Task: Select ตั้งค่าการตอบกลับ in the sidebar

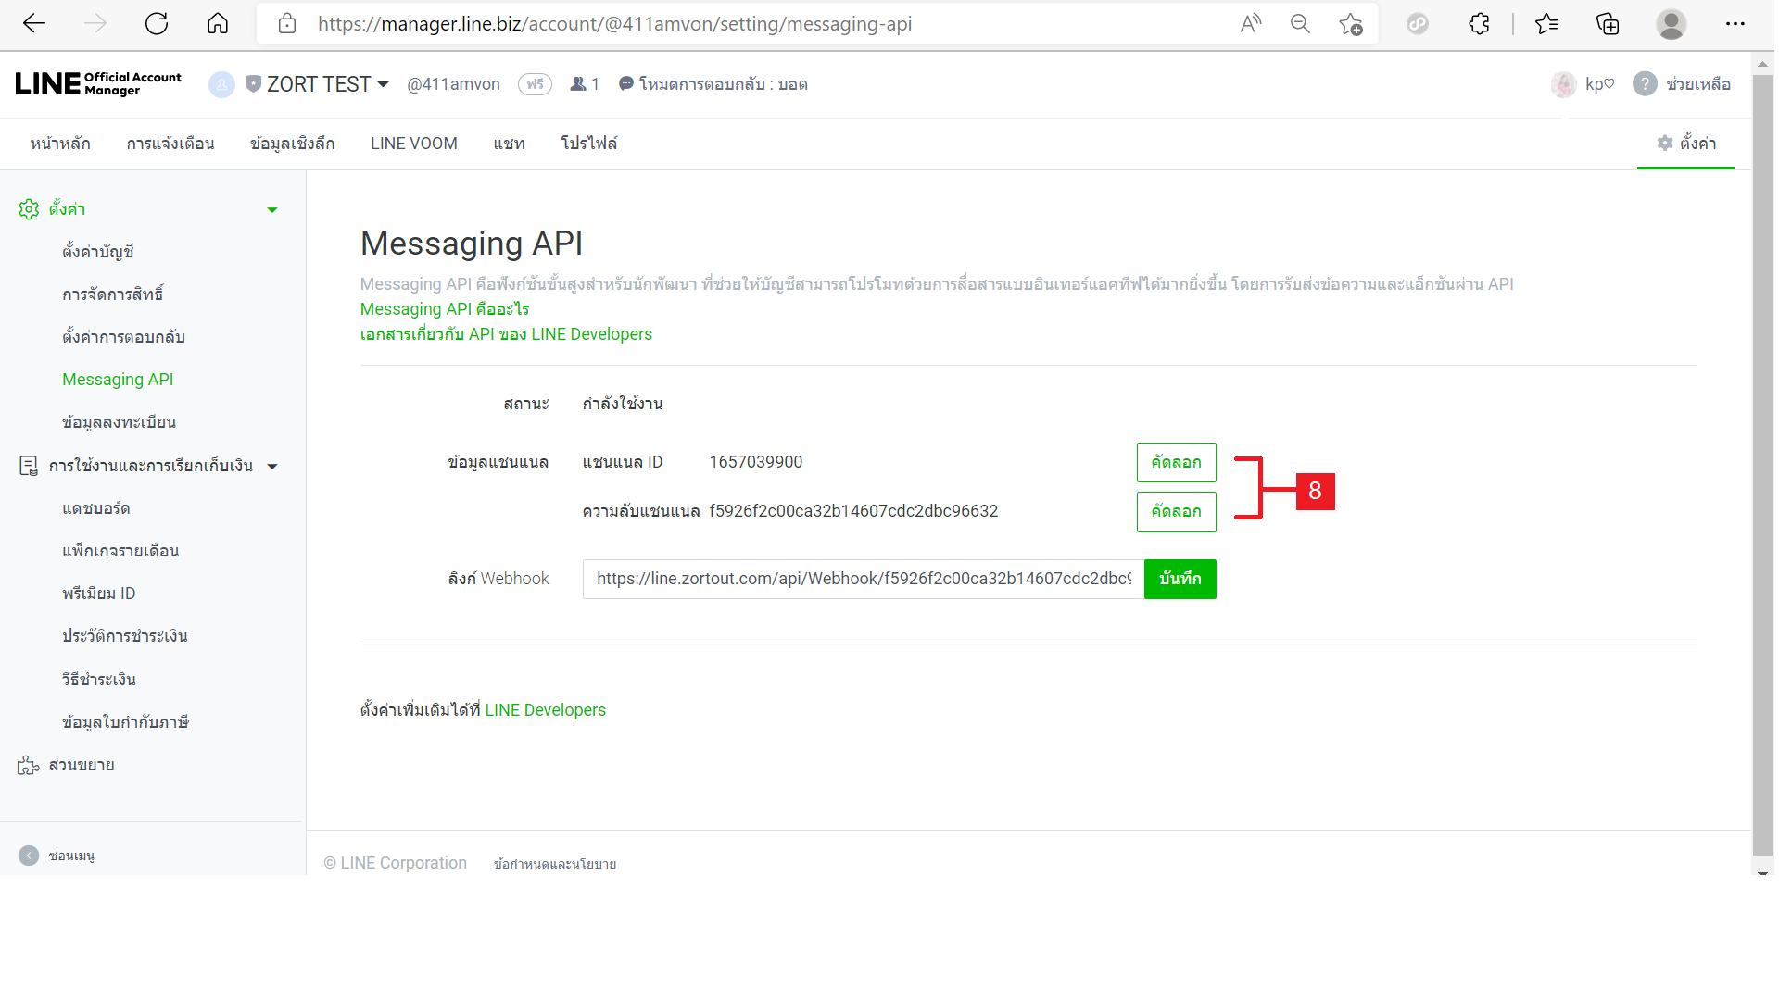Action: [x=124, y=337]
